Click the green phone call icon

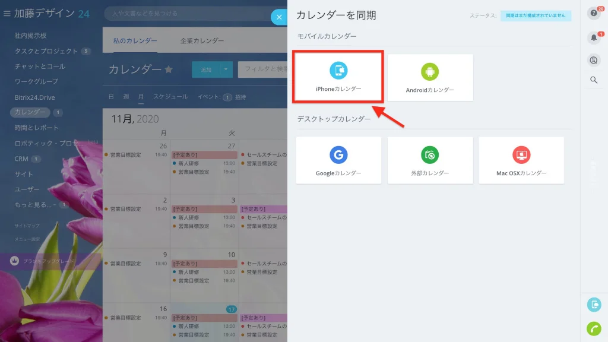594,329
